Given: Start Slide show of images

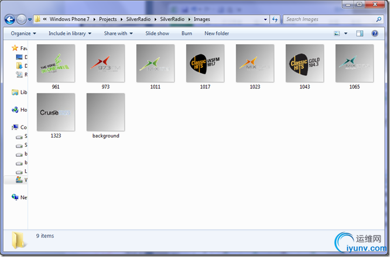Looking at the screenshot, I should pyautogui.click(x=157, y=33).
